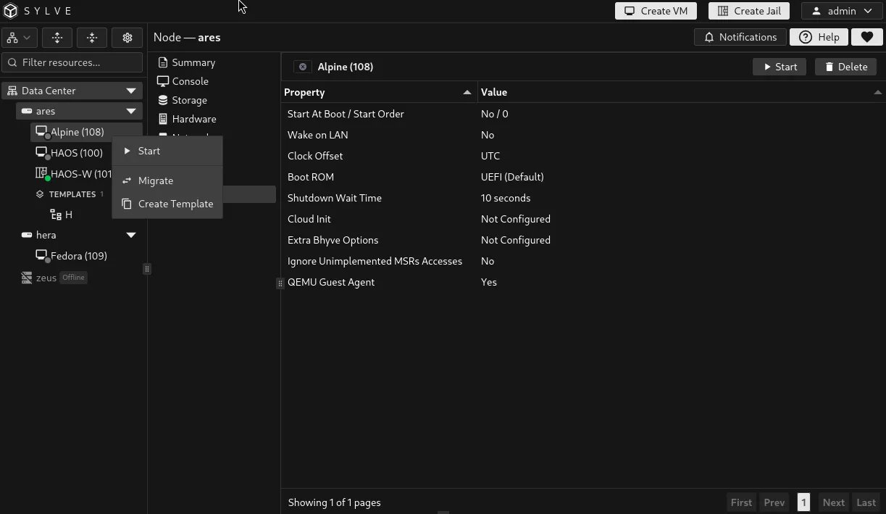Collapse the Data Center tree node
Screen dimensions: 886x514
131,91
